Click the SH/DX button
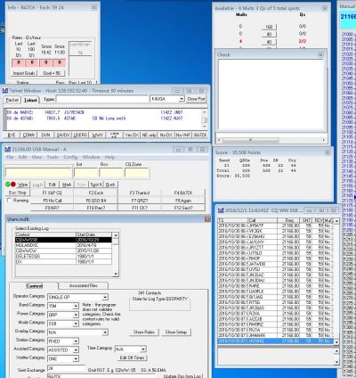The width and height of the screenshot is (356, 378). 62,135
